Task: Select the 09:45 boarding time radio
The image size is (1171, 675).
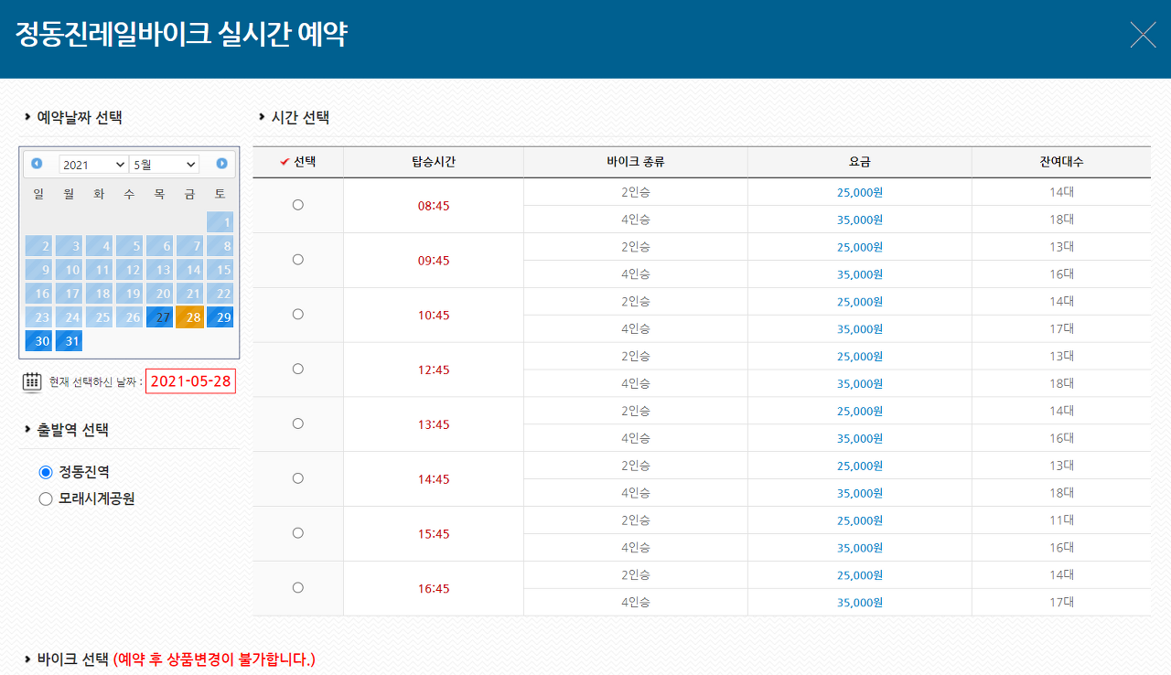Action: point(297,260)
